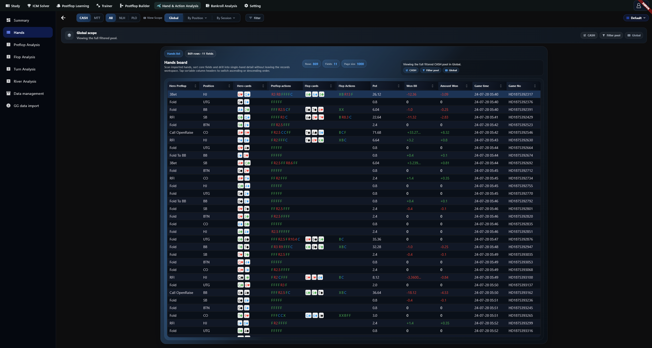Open GG data import from the sidebar

(28, 106)
